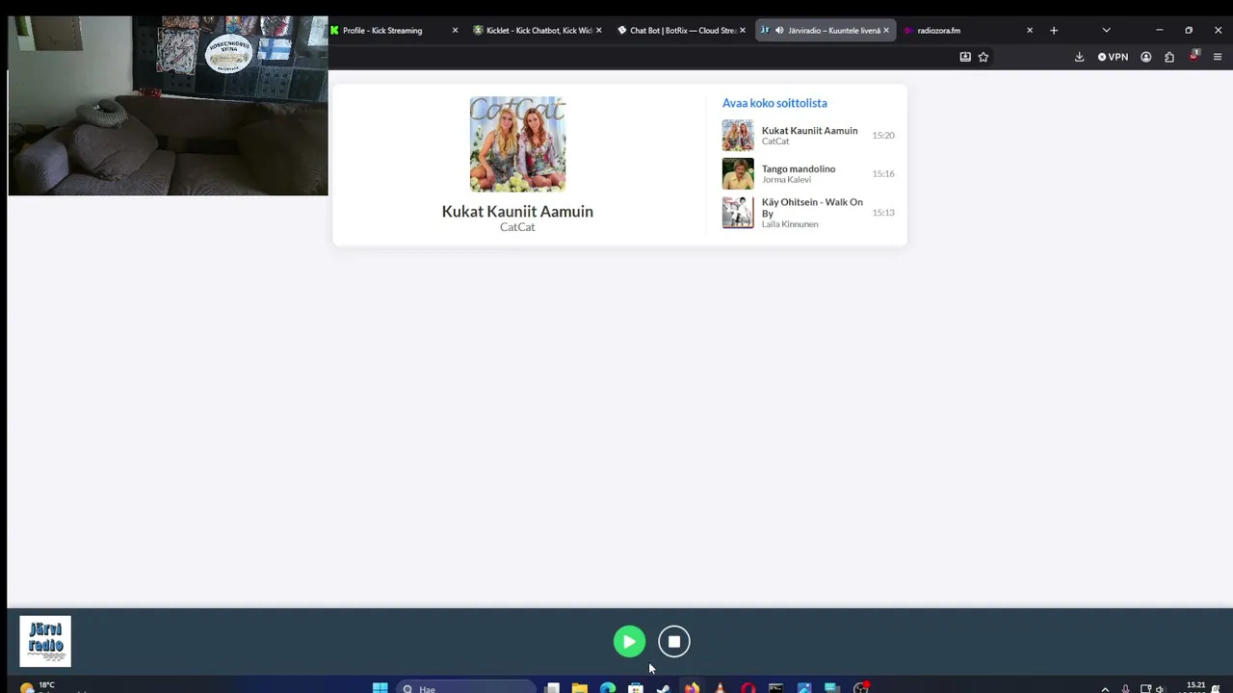Switch to the 'Kicklet - Kick Chatbot' tab
The width and height of the screenshot is (1233, 693).
click(x=538, y=31)
